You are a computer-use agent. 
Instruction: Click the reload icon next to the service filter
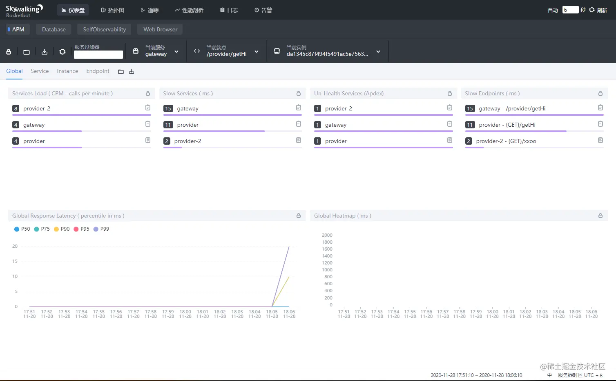tap(62, 52)
